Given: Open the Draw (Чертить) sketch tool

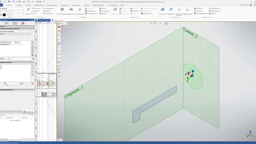Looking at the screenshot, I should coord(28,11).
